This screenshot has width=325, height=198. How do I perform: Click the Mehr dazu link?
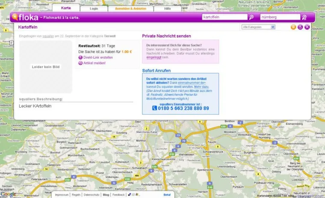201,87
